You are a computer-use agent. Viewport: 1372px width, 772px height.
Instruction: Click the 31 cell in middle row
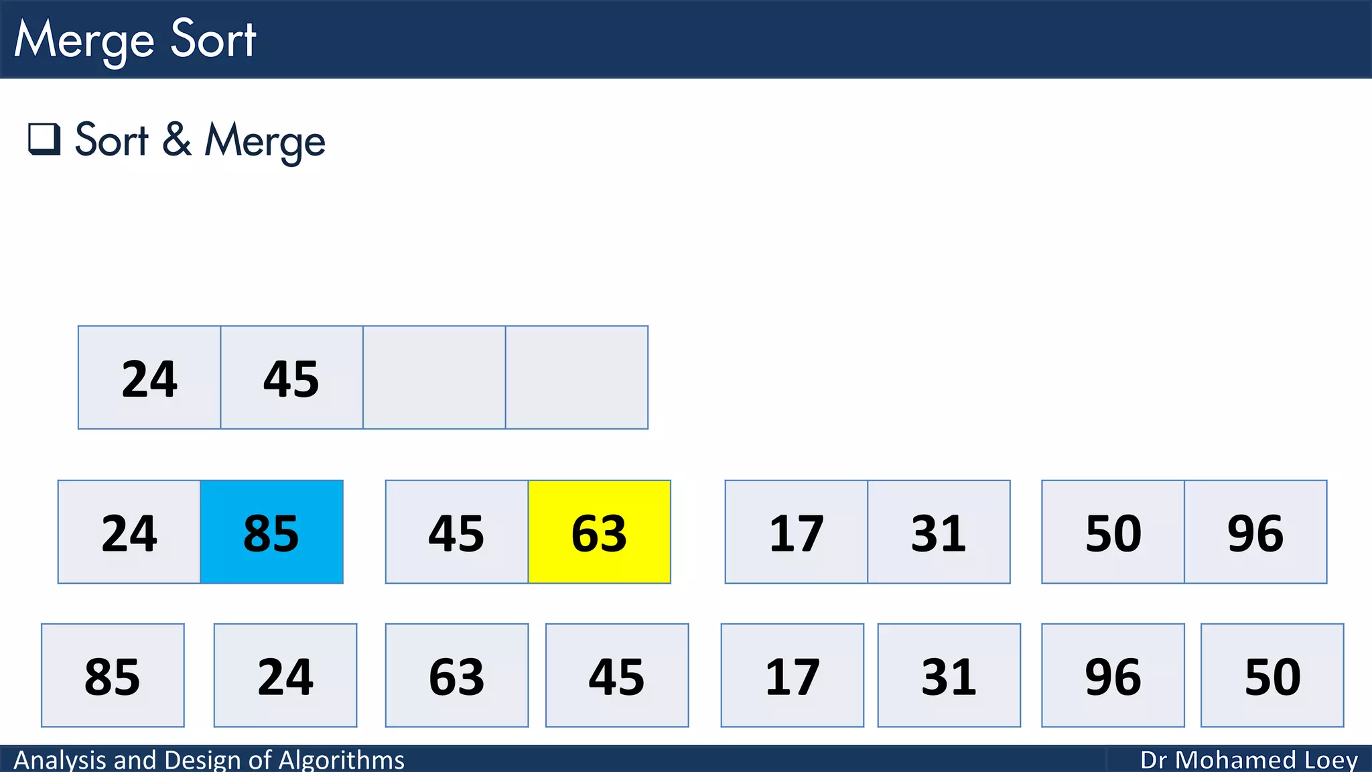pyautogui.click(x=939, y=532)
